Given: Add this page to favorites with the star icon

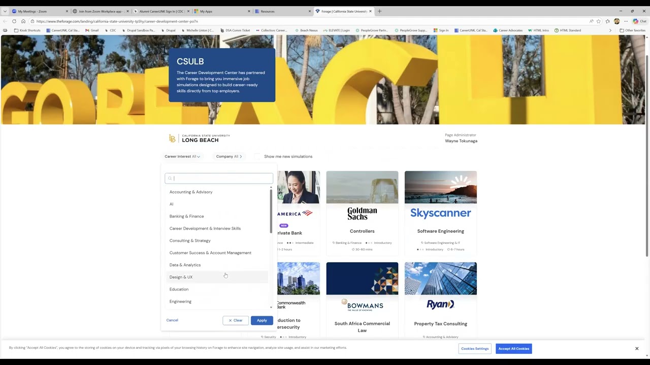Looking at the screenshot, I should click(x=598, y=21).
